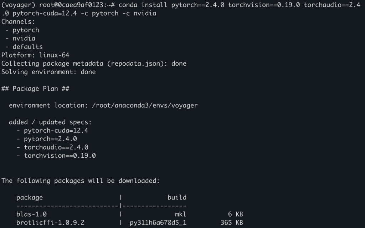Screen dimensions: 365x228
Task: Click the 'torchvision==0.19.0' spec entry
Action: 60,156
